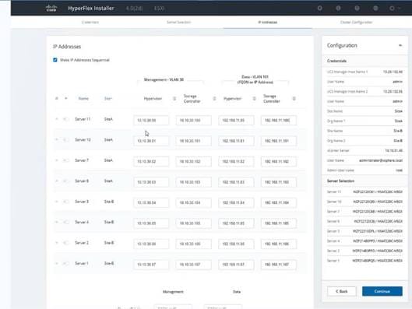Viewport: 412px width, 309px height.
Task: Go to the Server Selection step tab
Action: (x=178, y=23)
